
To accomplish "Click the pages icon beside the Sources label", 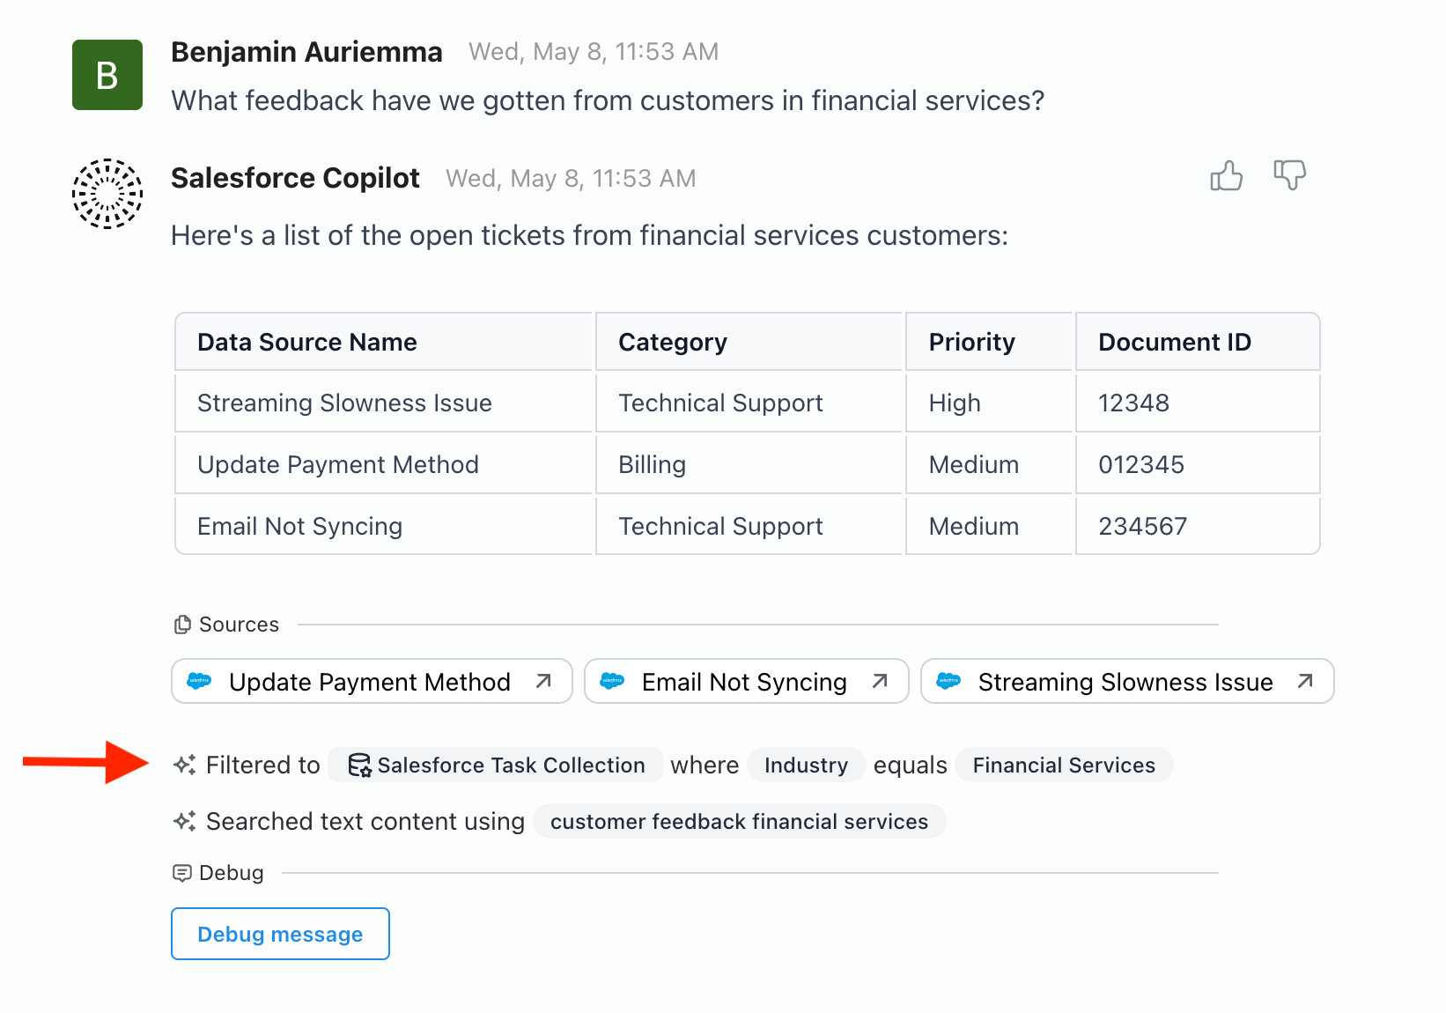I will (181, 624).
